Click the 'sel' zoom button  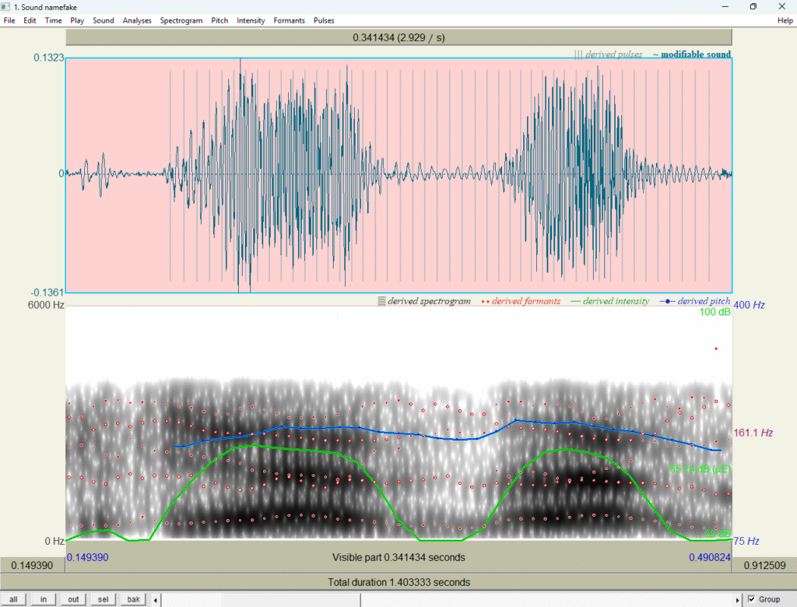coord(104,599)
